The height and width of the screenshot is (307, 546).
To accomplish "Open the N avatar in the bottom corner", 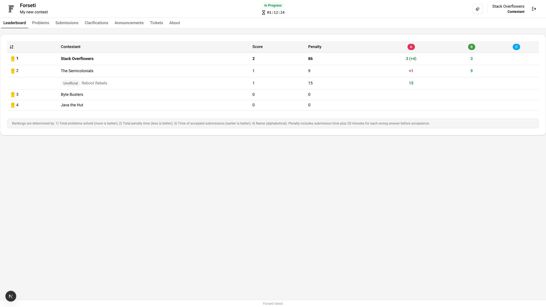I will pyautogui.click(x=11, y=296).
